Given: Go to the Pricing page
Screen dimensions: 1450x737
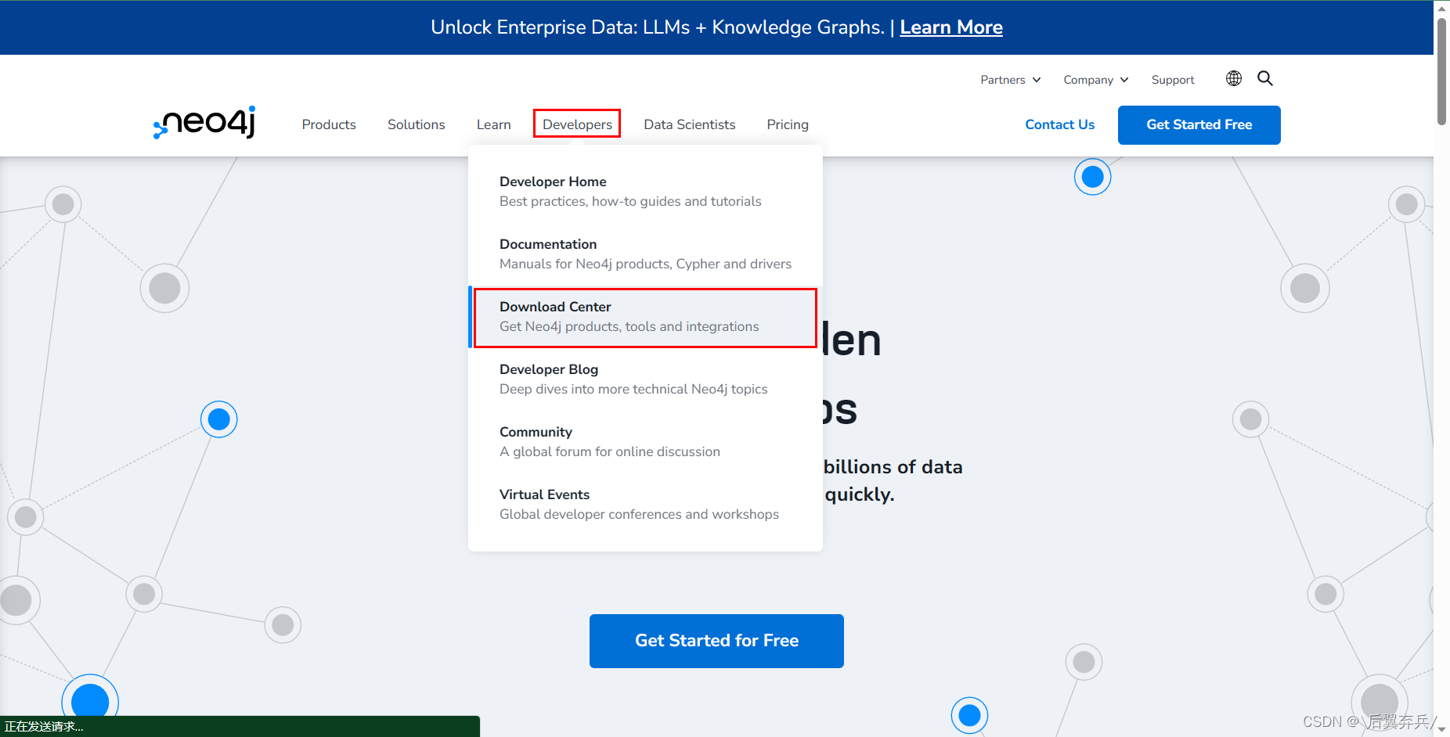Looking at the screenshot, I should 788,124.
